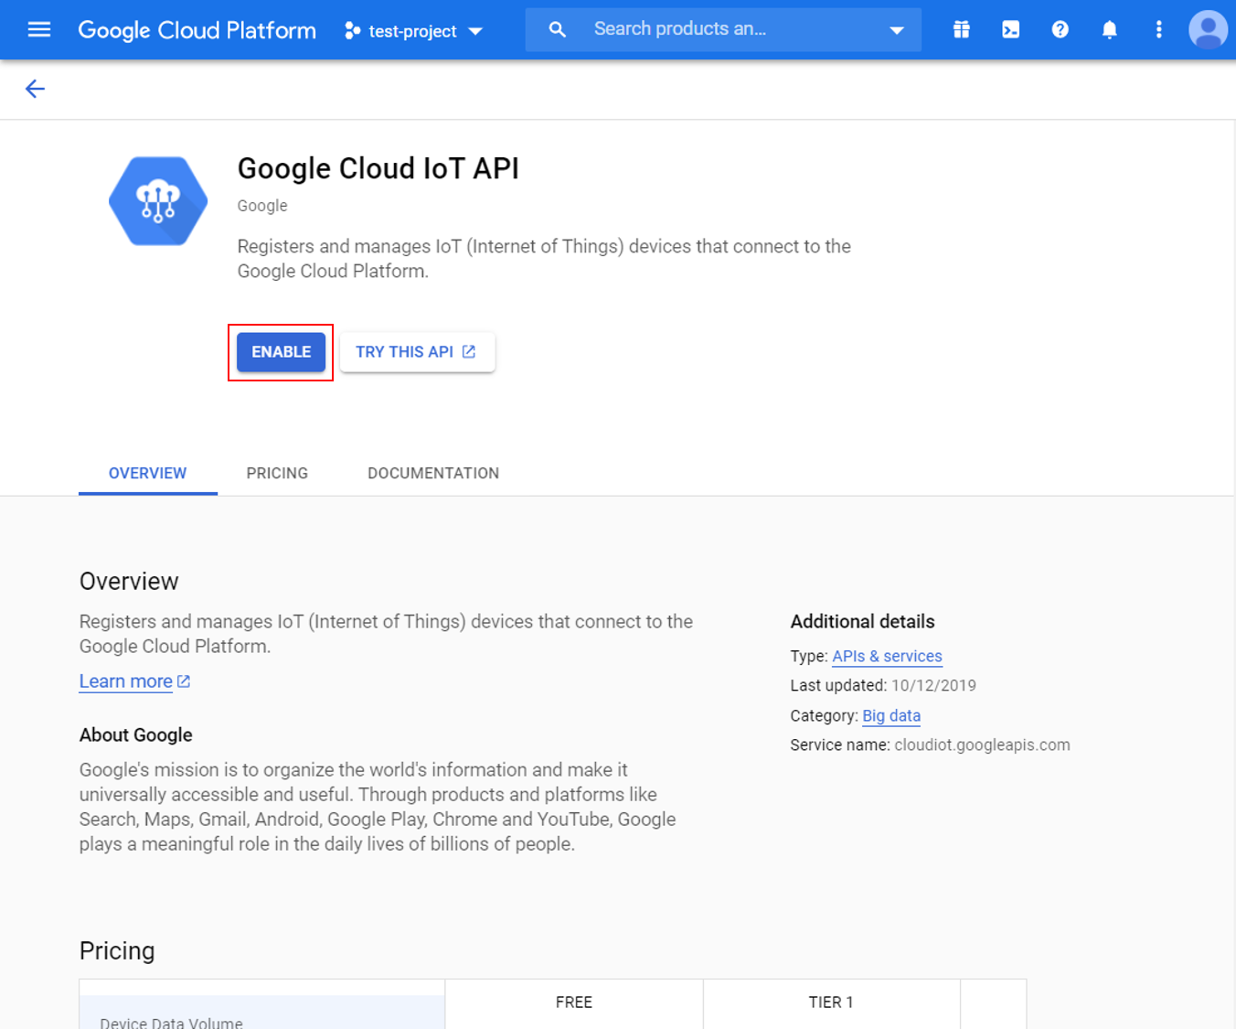Click the back arrow icon
Screen dimensions: 1236x1029
click(35, 89)
